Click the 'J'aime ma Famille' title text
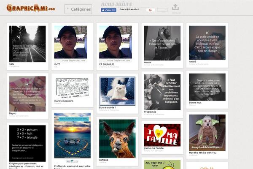 (x=154, y=148)
